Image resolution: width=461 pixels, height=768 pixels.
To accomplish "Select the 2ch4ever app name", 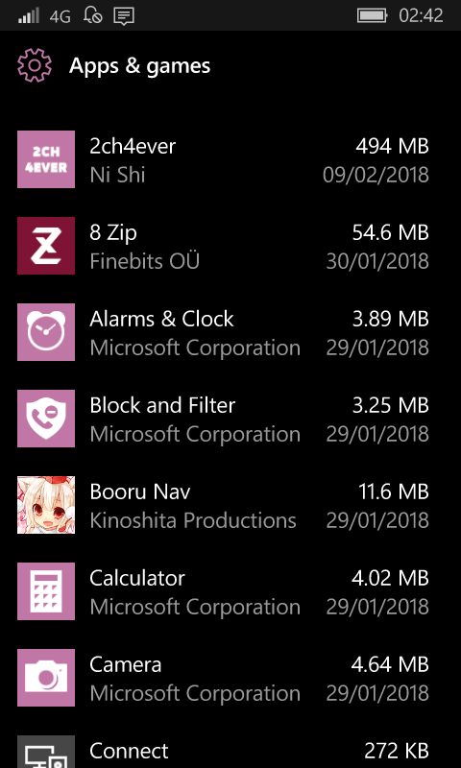I will tap(133, 146).
